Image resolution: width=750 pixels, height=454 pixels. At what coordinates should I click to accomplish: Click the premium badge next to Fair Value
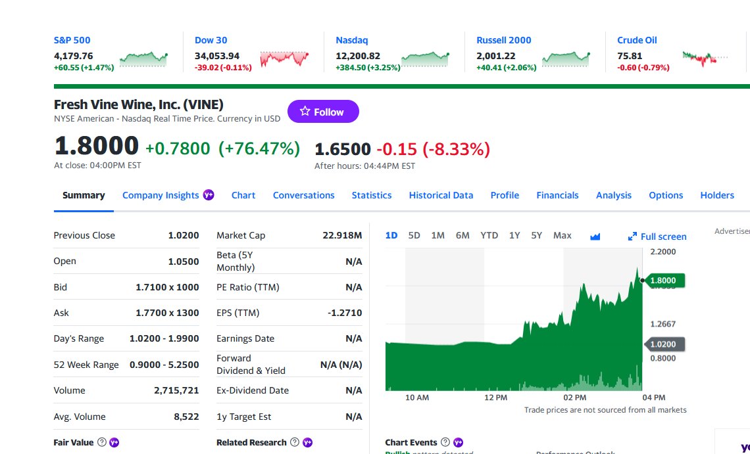tap(114, 443)
